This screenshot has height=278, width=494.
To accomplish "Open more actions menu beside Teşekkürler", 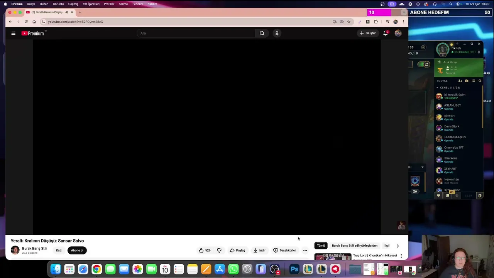I will pyautogui.click(x=305, y=250).
